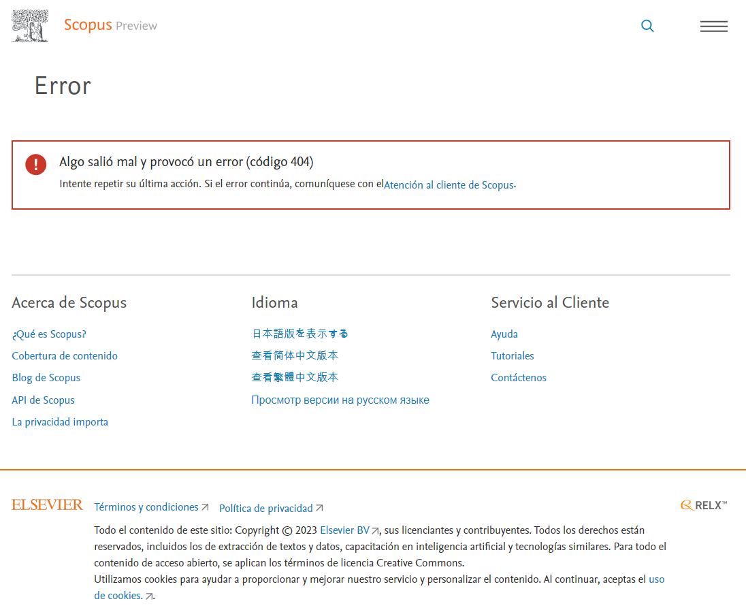The width and height of the screenshot is (746, 610).
Task: Switch to the Russian language version
Action: [x=340, y=400]
